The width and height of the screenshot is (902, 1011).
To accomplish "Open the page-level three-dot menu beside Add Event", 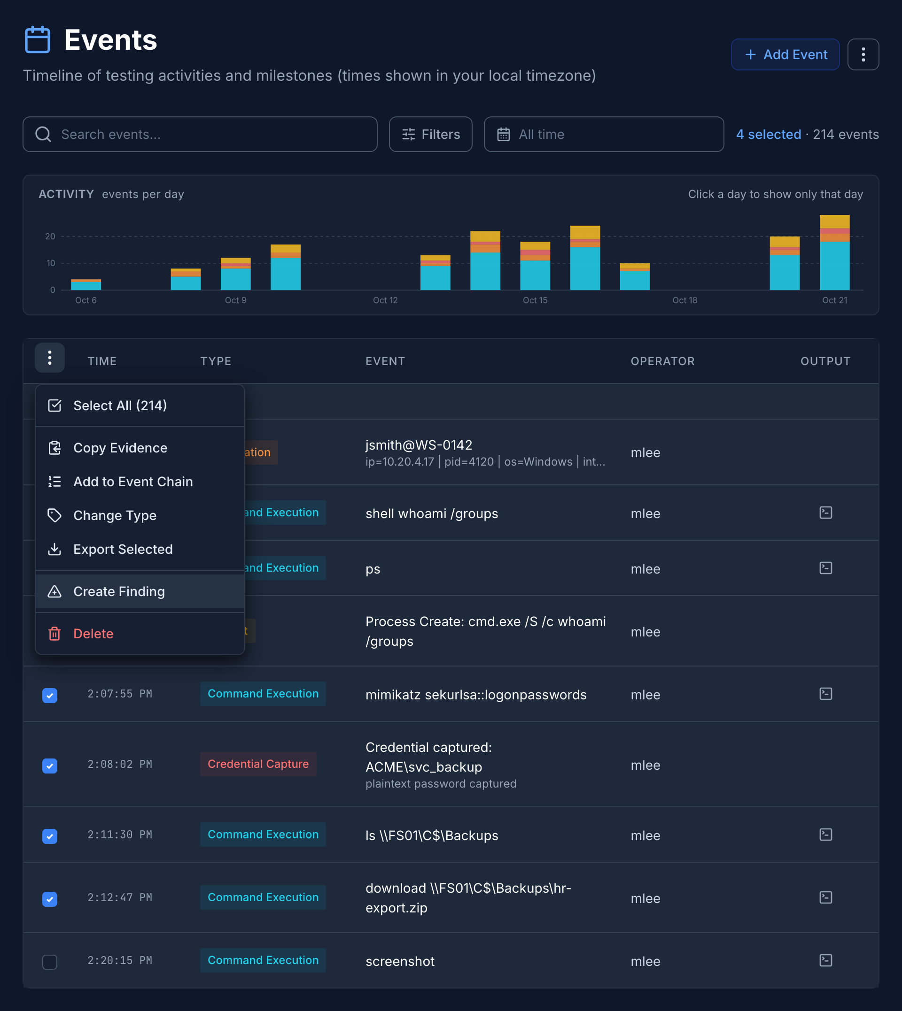I will coord(863,54).
